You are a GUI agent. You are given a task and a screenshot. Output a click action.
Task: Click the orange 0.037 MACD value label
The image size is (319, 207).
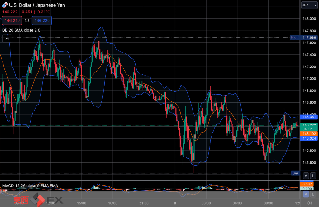pyautogui.click(x=307, y=184)
